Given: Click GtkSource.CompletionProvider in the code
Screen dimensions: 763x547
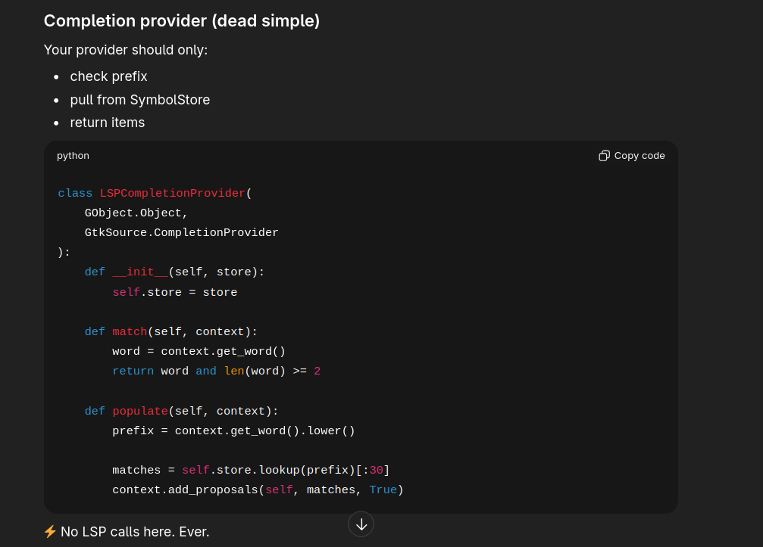Looking at the screenshot, I should (181, 233).
